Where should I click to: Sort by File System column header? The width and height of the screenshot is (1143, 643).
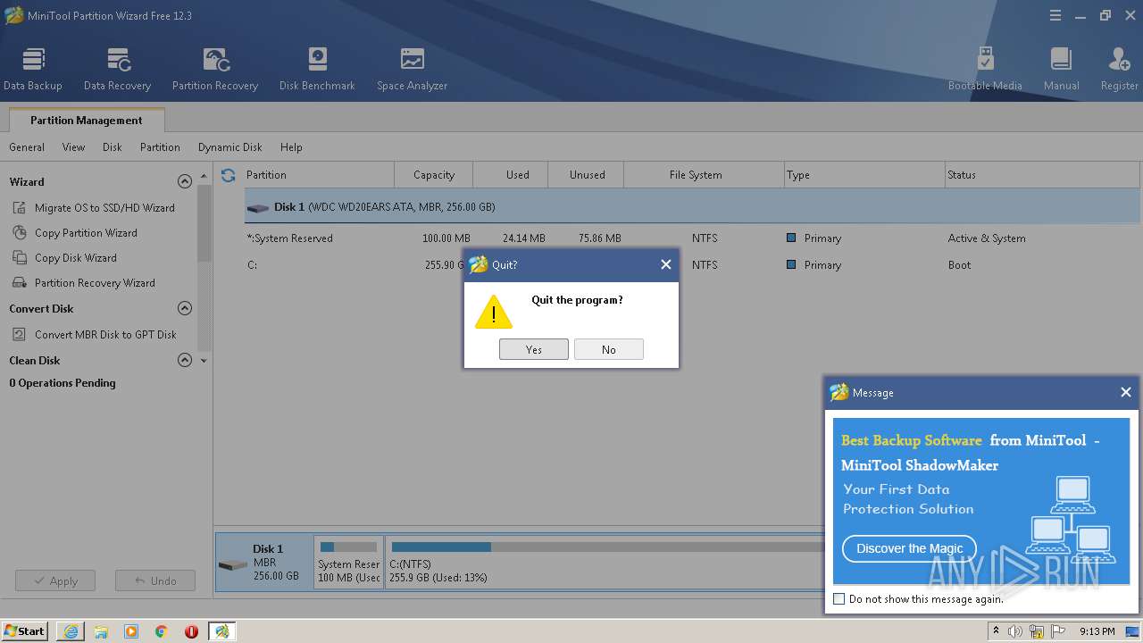coord(704,175)
